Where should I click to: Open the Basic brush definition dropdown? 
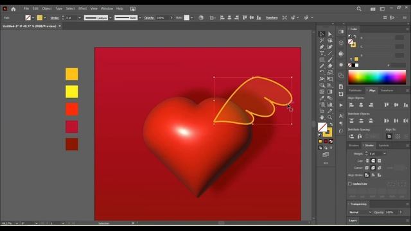pyautogui.click(x=140, y=18)
